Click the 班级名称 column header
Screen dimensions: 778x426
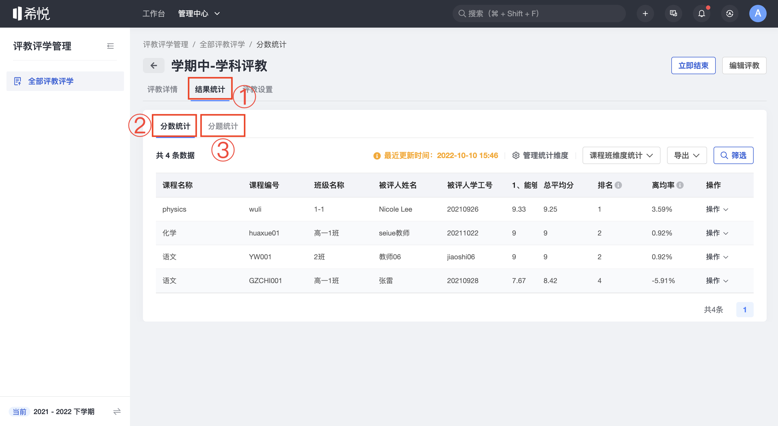point(329,185)
